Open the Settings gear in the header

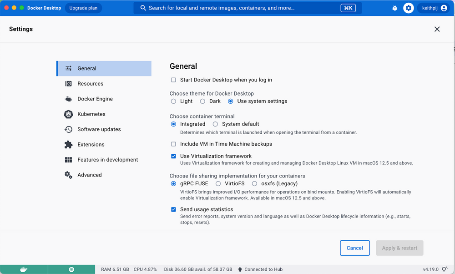coord(408,8)
